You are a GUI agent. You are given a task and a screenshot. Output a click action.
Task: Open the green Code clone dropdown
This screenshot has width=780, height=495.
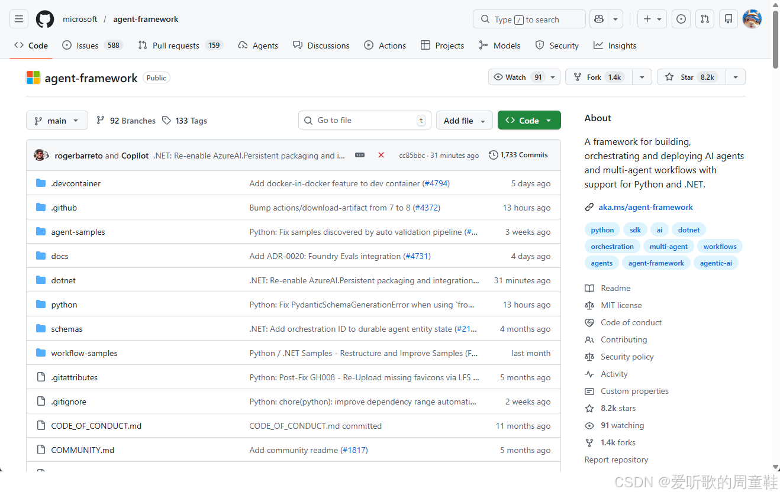coord(529,120)
